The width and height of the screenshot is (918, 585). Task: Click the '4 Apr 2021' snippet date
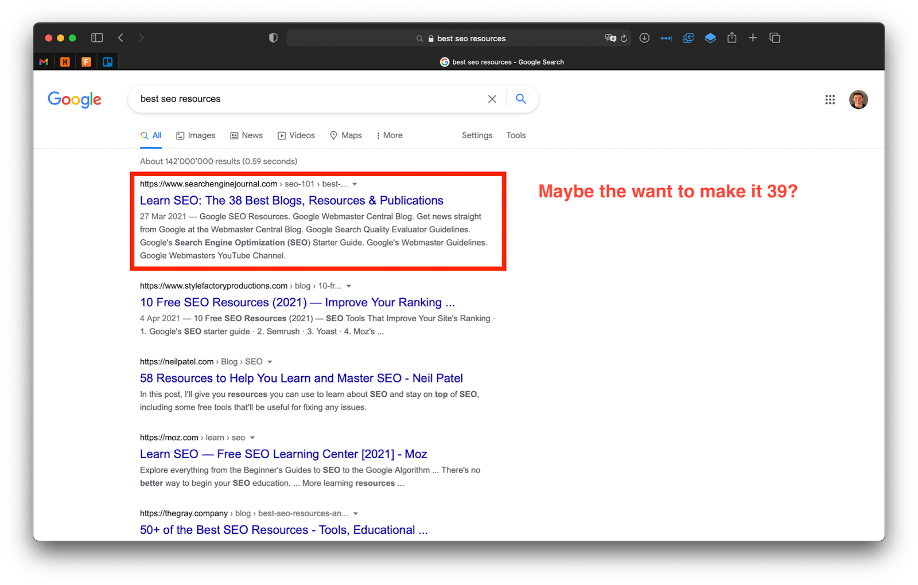[x=160, y=318]
